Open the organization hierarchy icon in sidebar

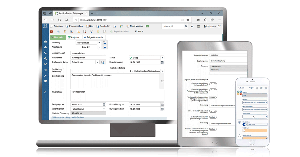[45, 47]
